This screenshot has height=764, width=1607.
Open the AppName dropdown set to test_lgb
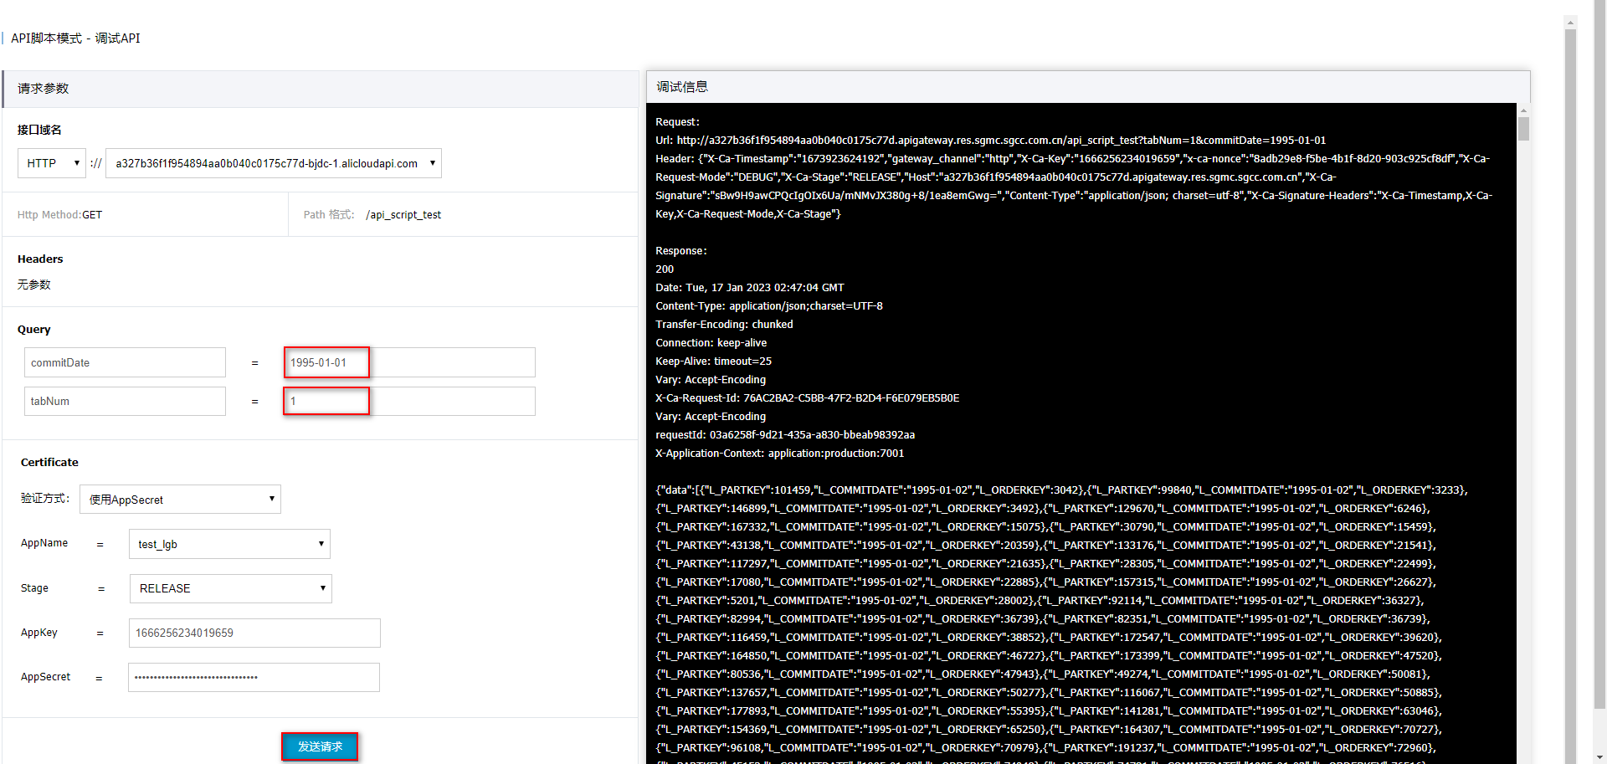click(229, 544)
